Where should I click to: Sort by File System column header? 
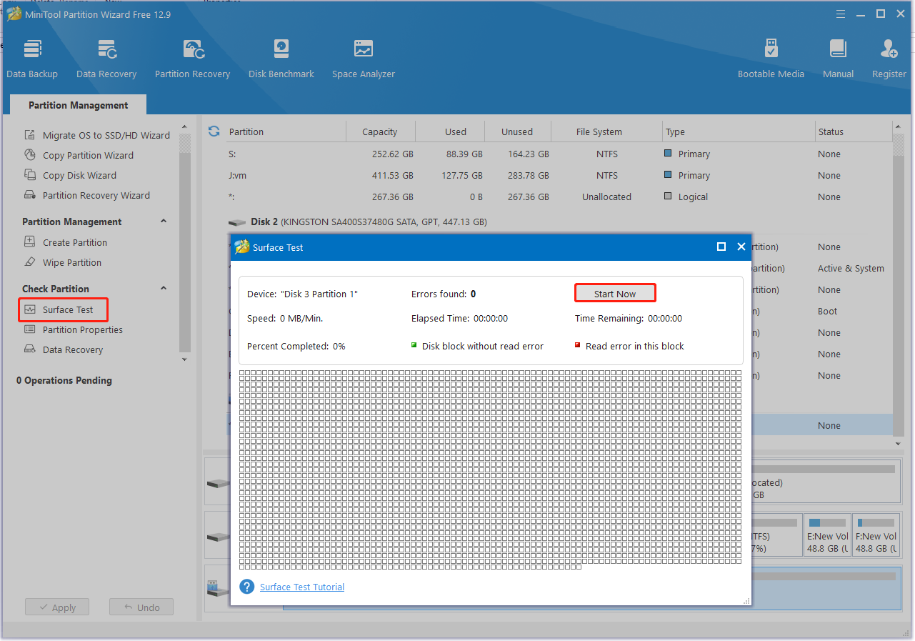(599, 131)
